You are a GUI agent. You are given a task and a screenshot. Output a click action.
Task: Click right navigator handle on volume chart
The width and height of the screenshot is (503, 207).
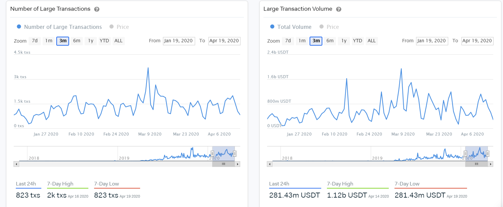pos(488,154)
